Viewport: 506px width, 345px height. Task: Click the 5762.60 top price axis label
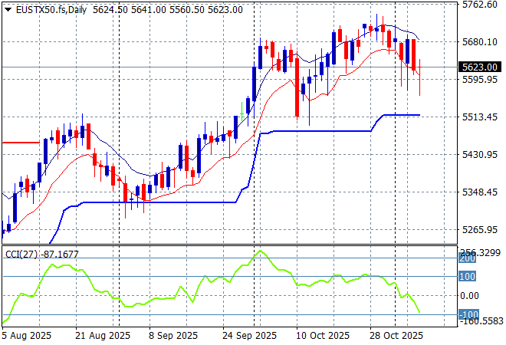[480, 5]
